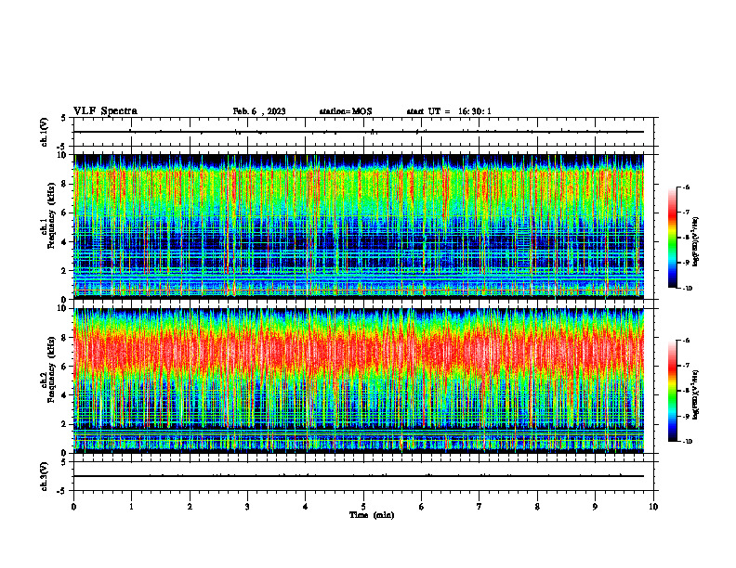Click the date 'Feb. 6, 2023' label
This screenshot has height=568, width=736.
(259, 111)
